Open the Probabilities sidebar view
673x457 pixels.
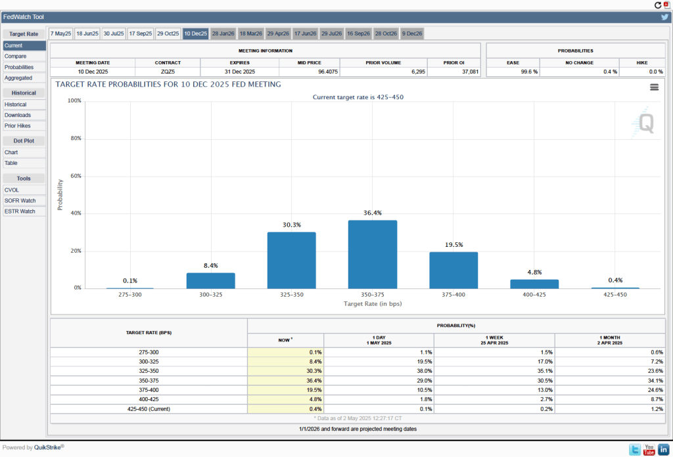[19, 67]
